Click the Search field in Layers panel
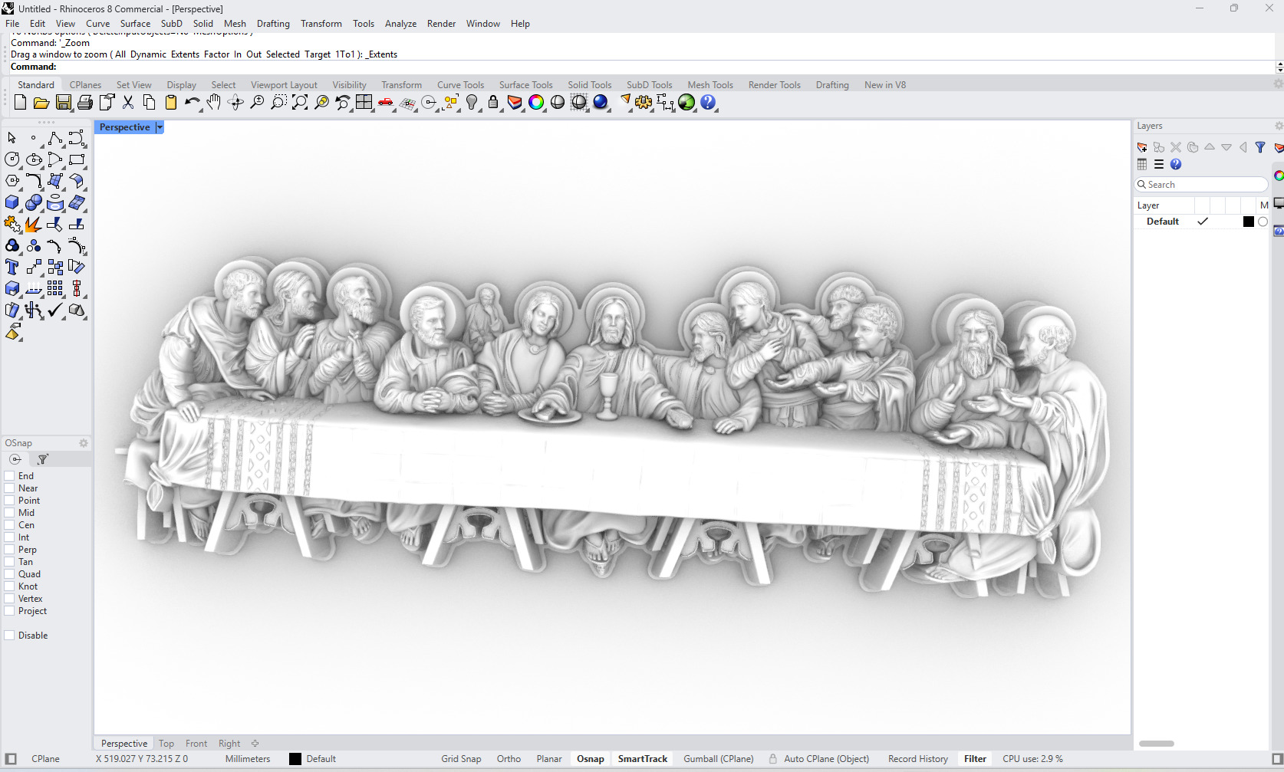The height and width of the screenshot is (772, 1284). pos(1201,185)
